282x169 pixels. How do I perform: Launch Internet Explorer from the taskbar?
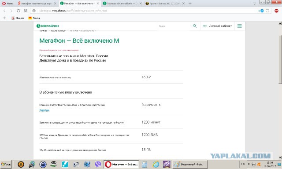point(156,164)
